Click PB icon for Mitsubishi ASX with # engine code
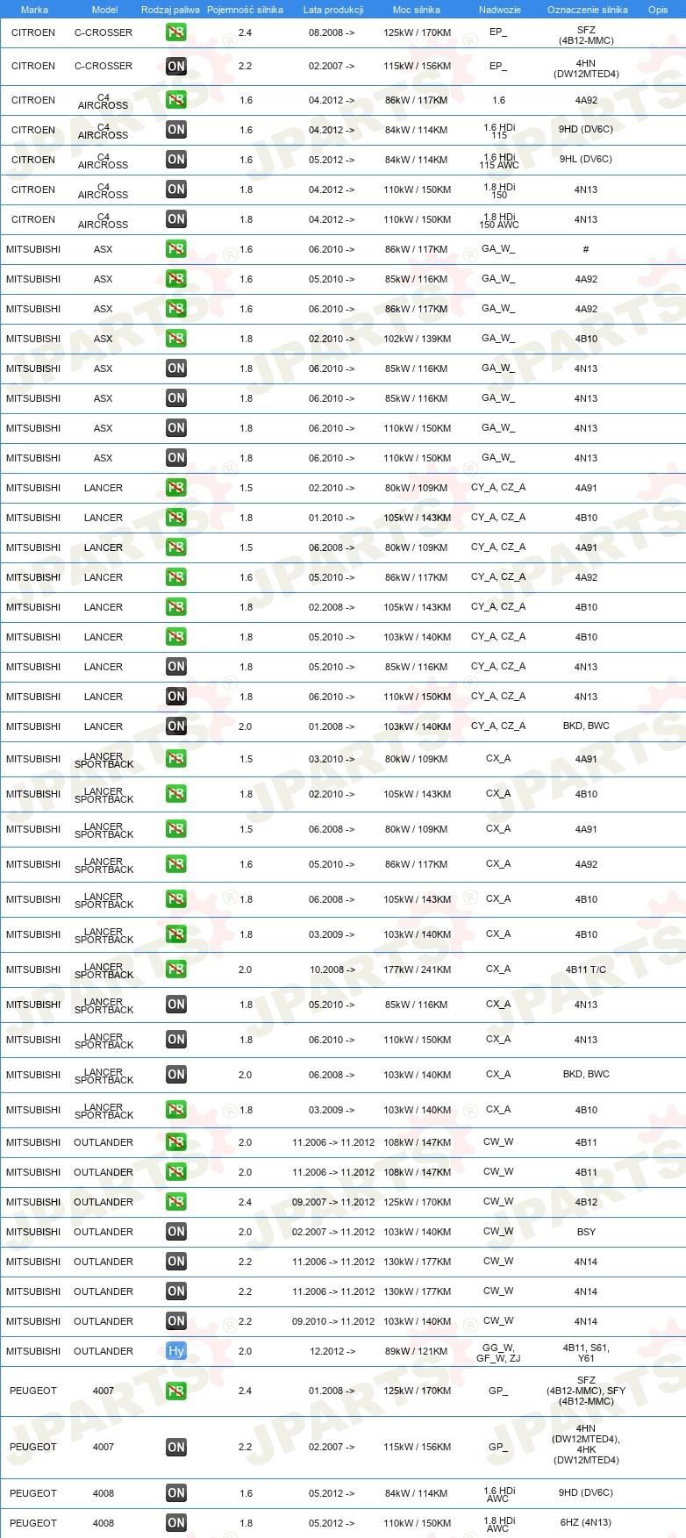 176,249
